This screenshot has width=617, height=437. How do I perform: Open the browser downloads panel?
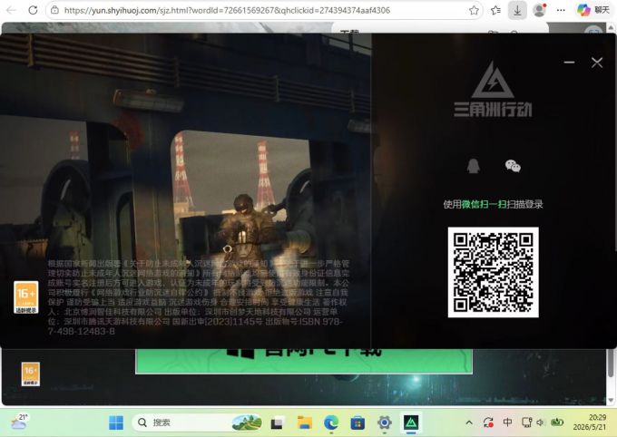click(517, 10)
